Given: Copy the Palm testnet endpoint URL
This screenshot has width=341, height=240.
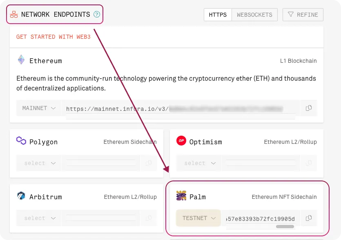Looking at the screenshot, I should coord(309,218).
